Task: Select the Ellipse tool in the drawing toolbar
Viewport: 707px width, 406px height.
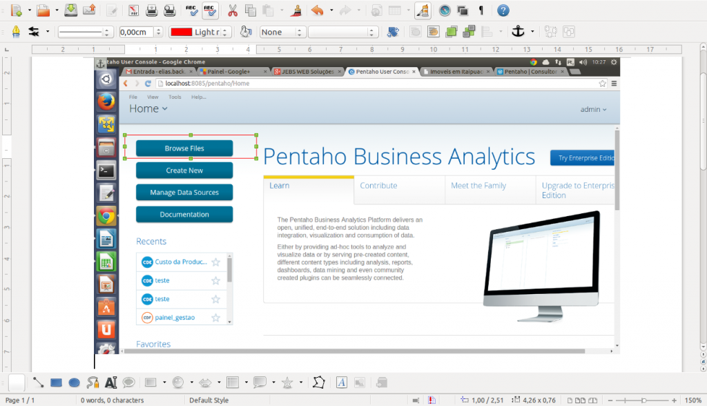Action: point(75,382)
